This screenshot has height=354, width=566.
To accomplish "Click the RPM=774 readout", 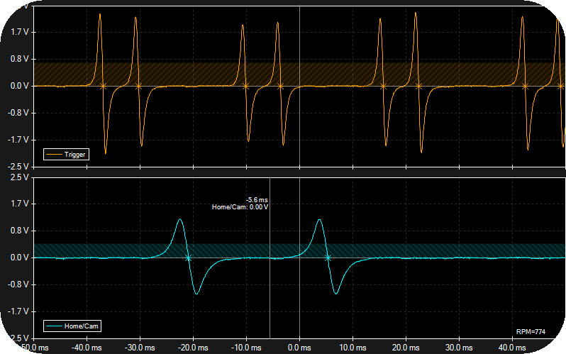I will coord(531,332).
